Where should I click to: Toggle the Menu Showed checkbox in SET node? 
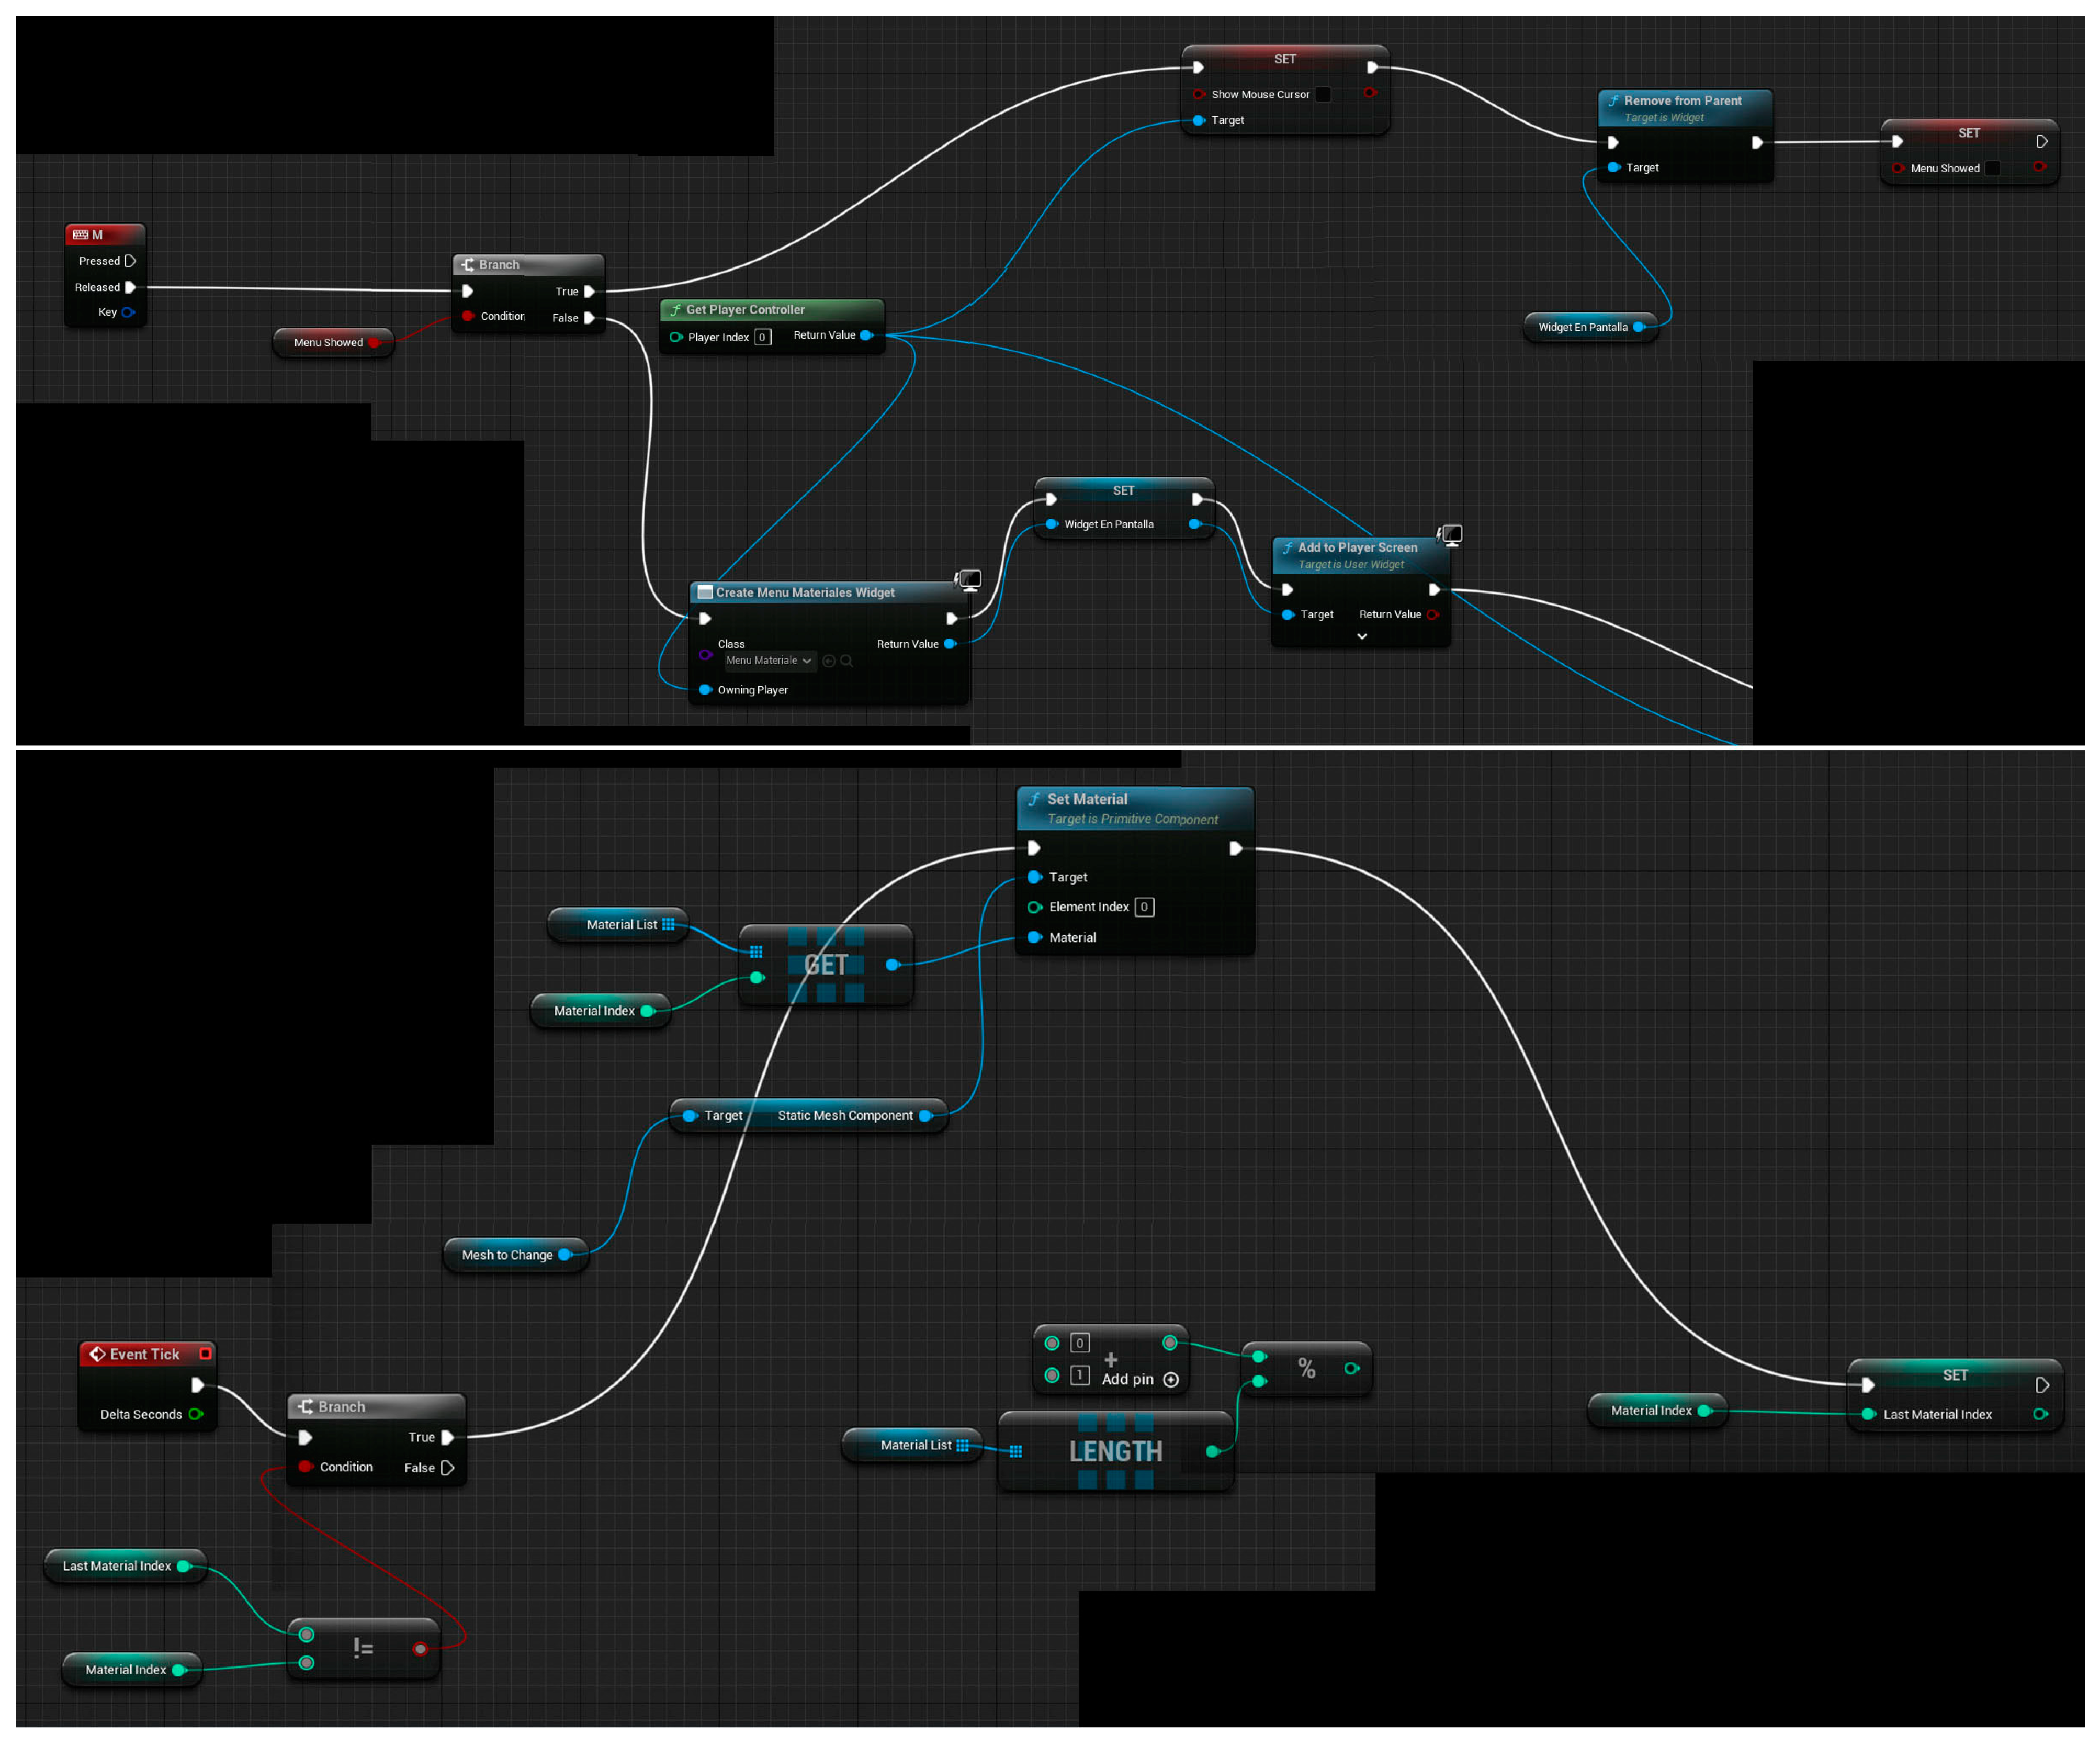[1992, 169]
